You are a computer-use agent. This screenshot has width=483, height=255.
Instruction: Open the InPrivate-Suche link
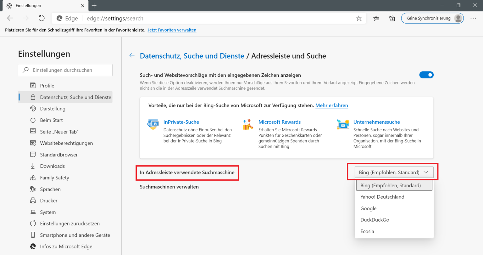tap(181, 122)
